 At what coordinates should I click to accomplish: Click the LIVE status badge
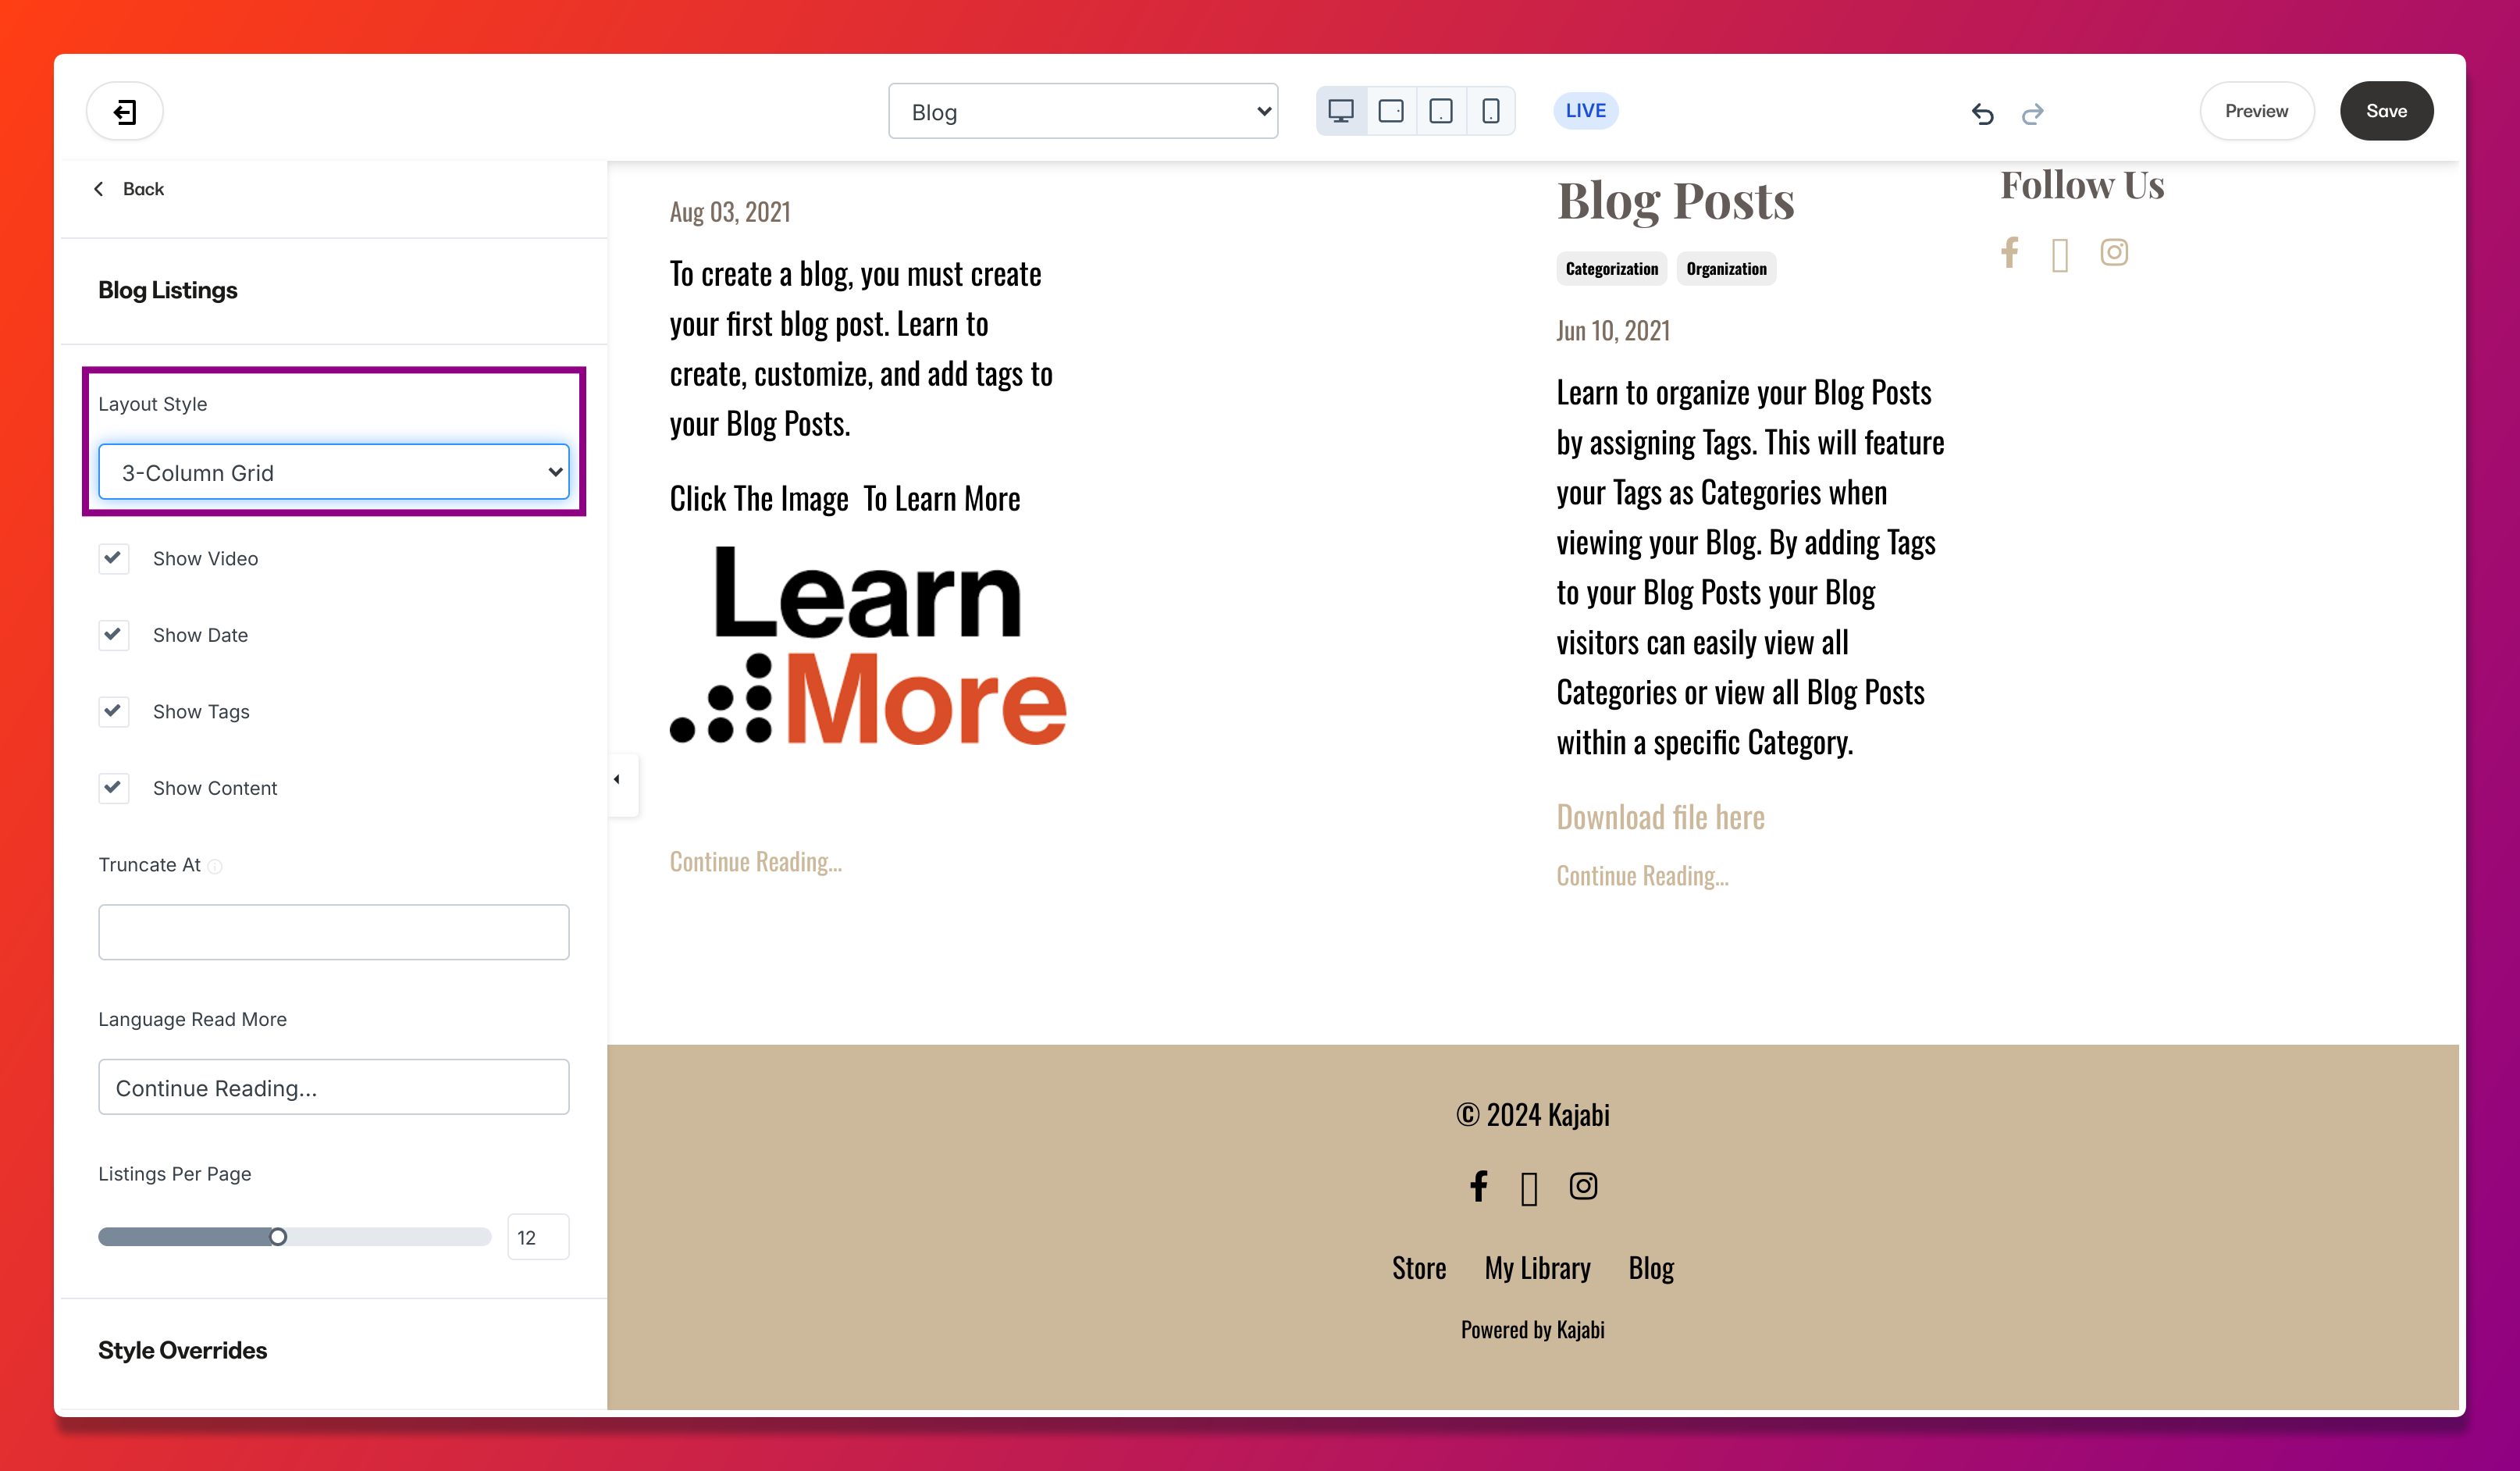[1585, 111]
